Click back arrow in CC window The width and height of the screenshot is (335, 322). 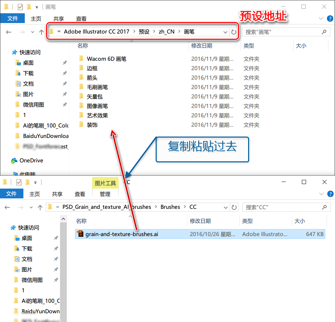[x=7, y=207]
